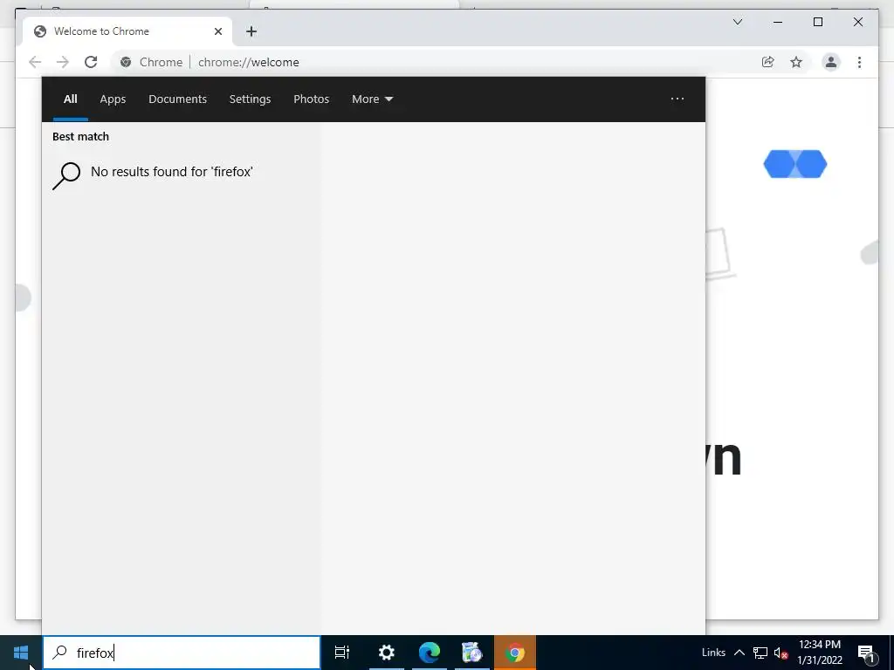Open Chrome's three-dot menu
Image resolution: width=894 pixels, height=670 pixels.
(859, 62)
